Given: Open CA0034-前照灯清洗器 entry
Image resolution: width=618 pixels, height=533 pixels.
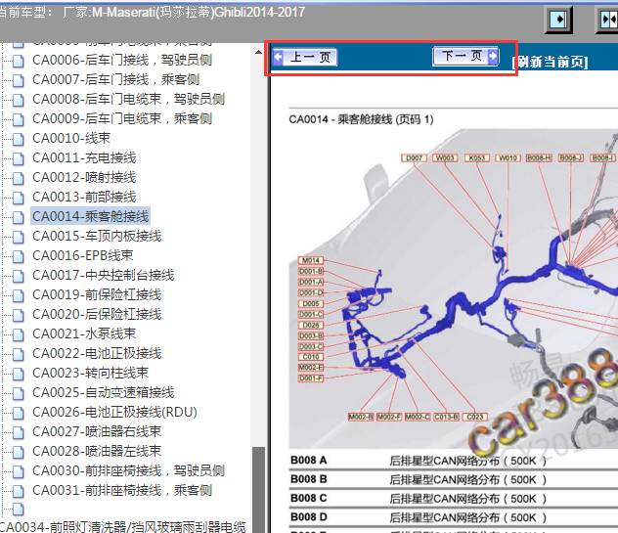Looking at the screenshot, I should coord(122,527).
